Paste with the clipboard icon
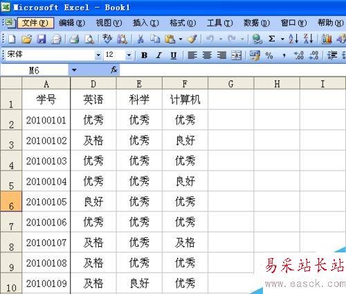 170,39
